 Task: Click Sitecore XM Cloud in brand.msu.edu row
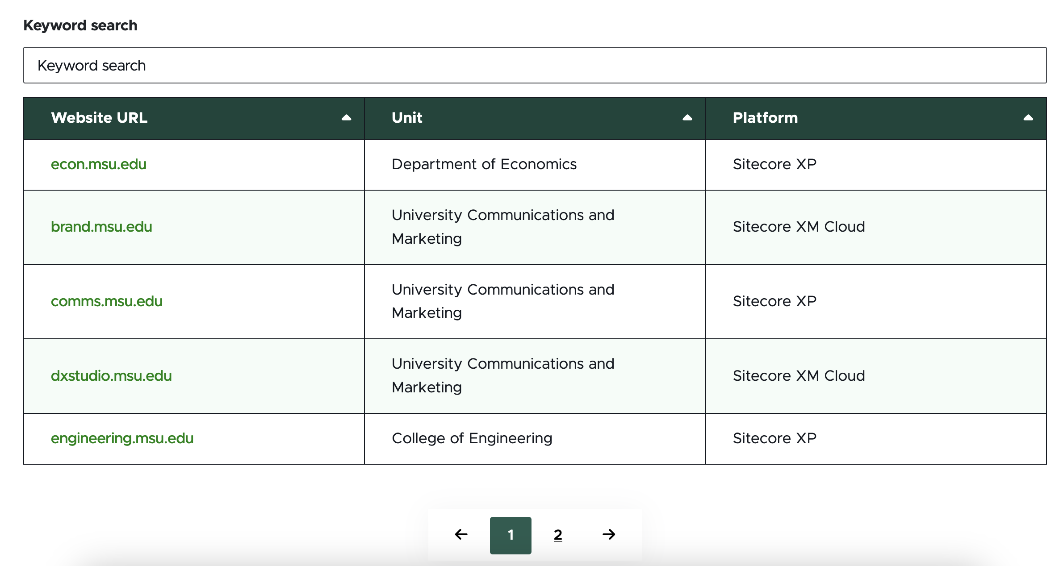799,227
